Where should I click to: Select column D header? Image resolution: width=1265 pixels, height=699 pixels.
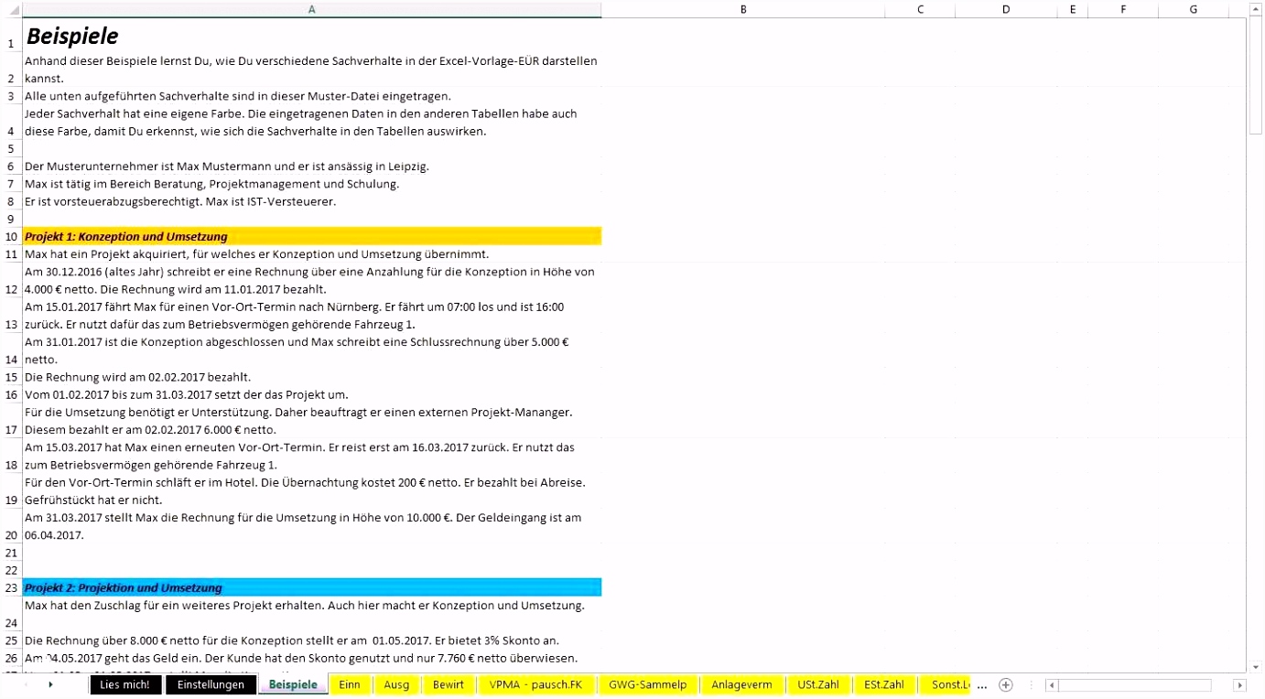pos(1006,9)
